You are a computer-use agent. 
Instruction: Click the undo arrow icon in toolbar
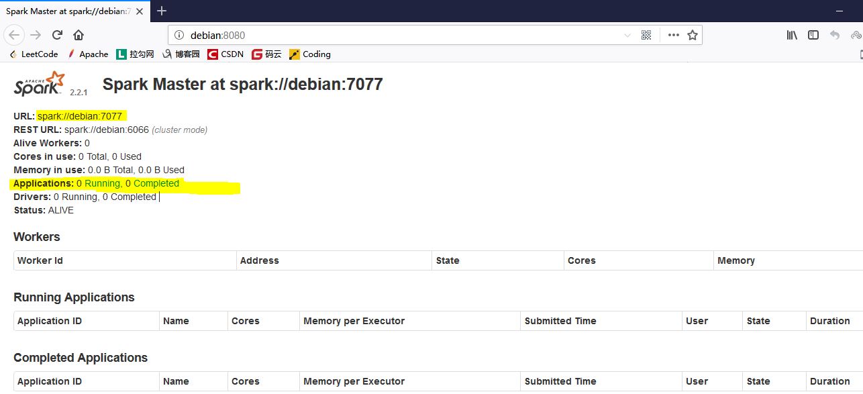pyautogui.click(x=835, y=35)
